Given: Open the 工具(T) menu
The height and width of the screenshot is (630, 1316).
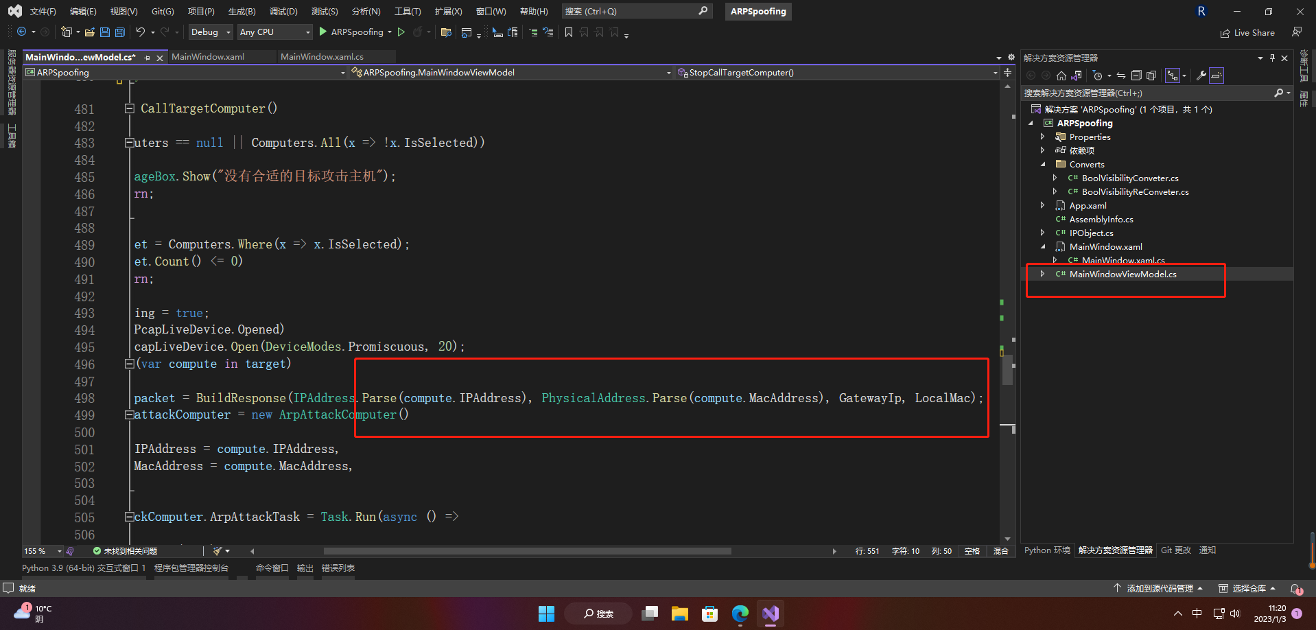Looking at the screenshot, I should 408,12.
